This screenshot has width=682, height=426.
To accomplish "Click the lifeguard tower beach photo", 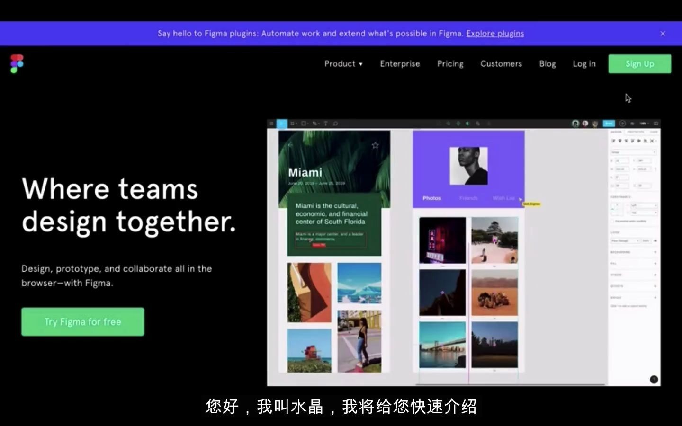I will pyautogui.click(x=309, y=351).
